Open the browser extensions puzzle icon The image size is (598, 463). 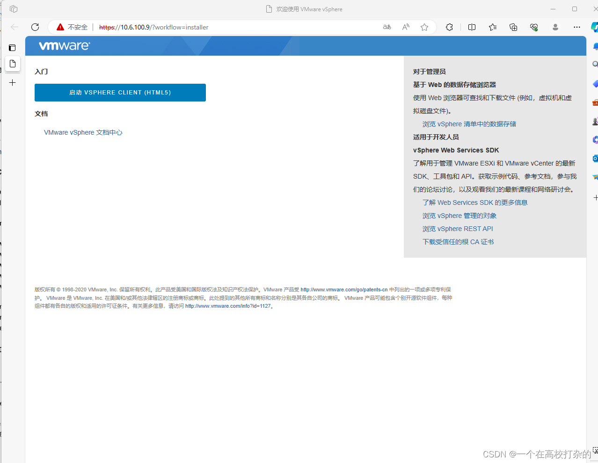point(449,27)
